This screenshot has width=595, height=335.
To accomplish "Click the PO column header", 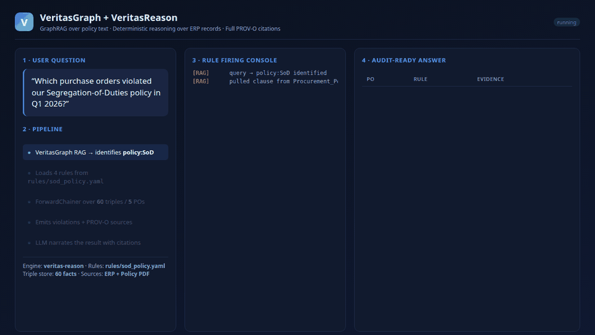I will [371, 79].
